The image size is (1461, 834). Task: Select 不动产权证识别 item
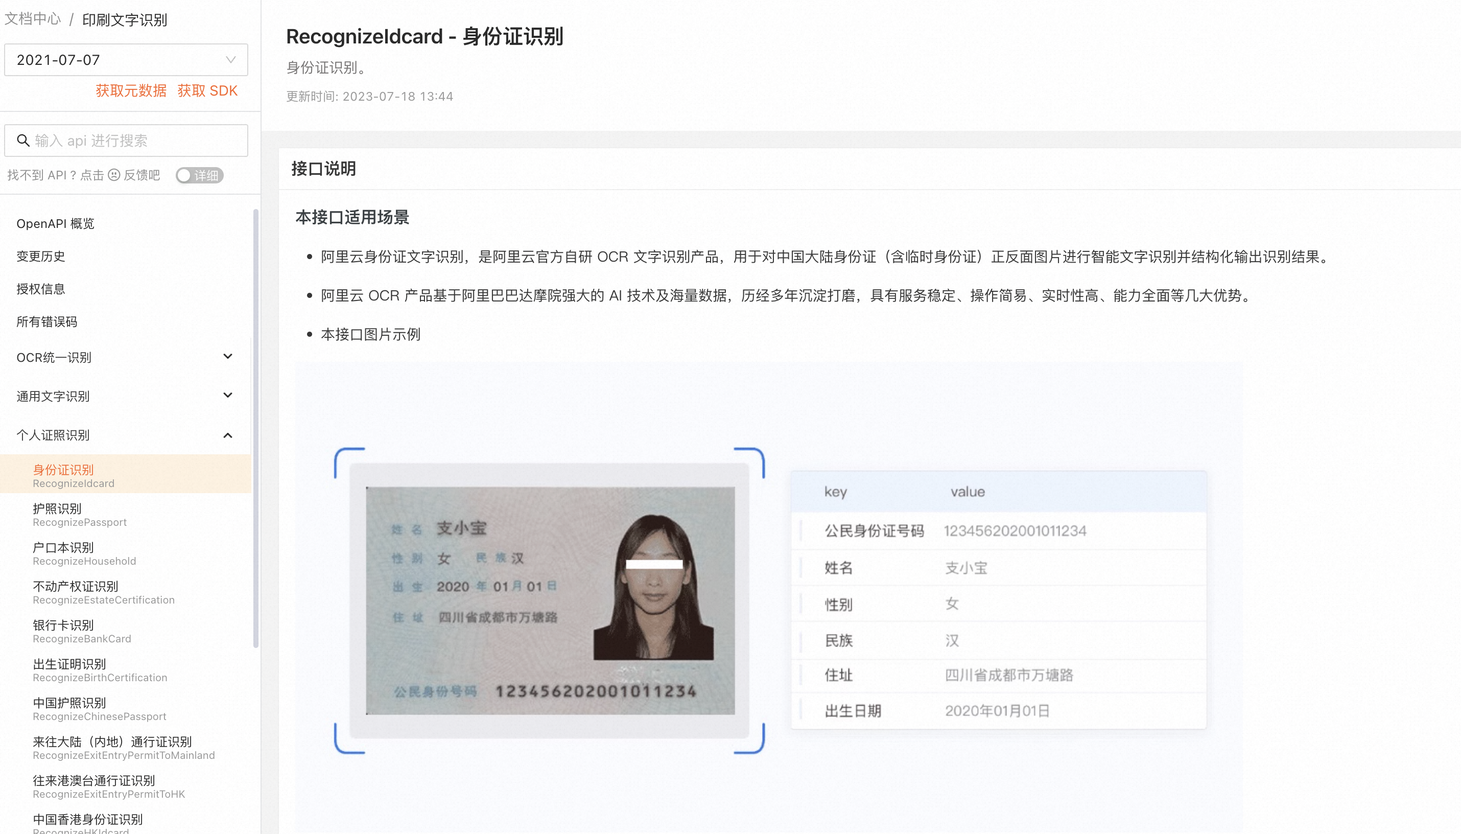(125, 592)
